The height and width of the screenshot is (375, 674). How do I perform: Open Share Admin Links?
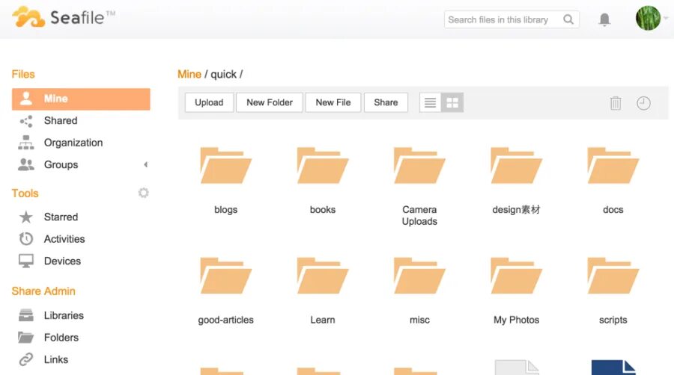56,359
